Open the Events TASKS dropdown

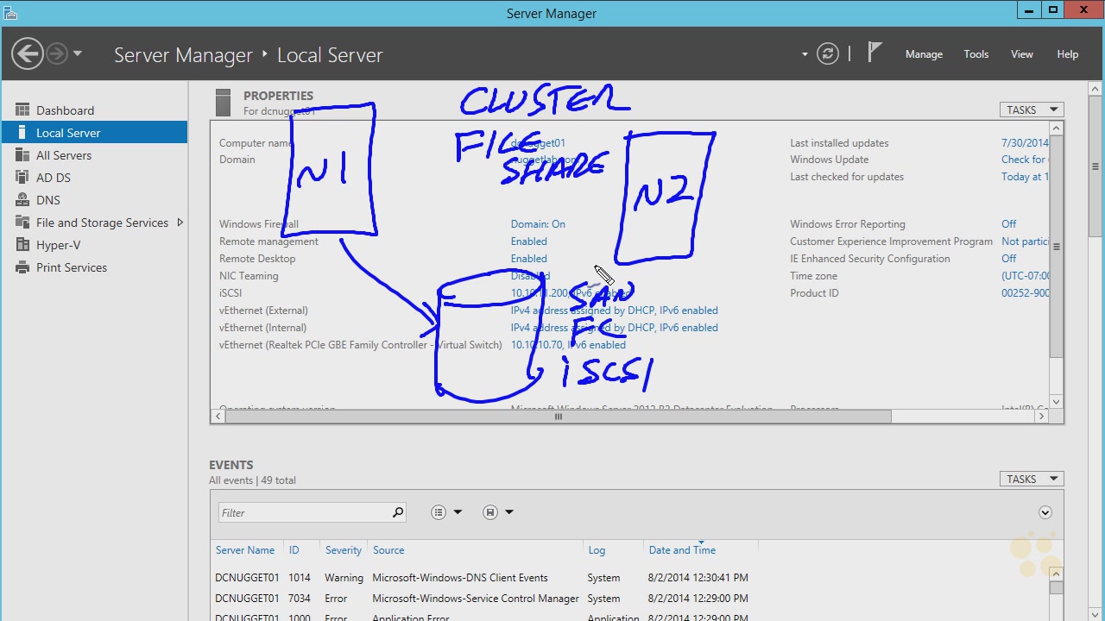pyautogui.click(x=1032, y=479)
